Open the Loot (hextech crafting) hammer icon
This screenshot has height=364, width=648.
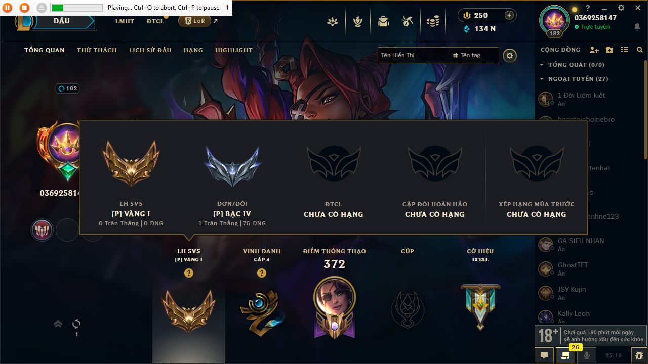click(x=408, y=21)
